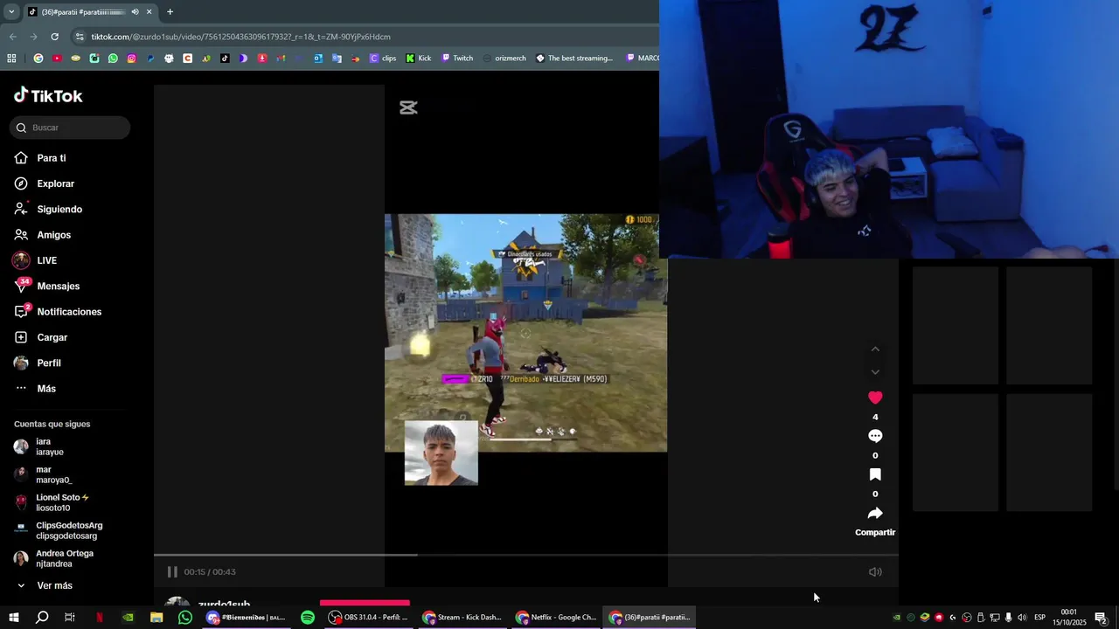Screen dimensions: 1119x629
Task: Expand Ver más followed accounts
Action: click(44, 585)
